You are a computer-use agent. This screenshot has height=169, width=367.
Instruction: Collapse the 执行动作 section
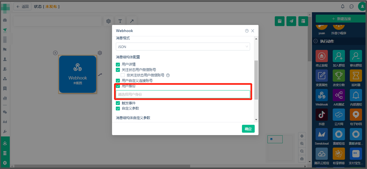click(315, 41)
